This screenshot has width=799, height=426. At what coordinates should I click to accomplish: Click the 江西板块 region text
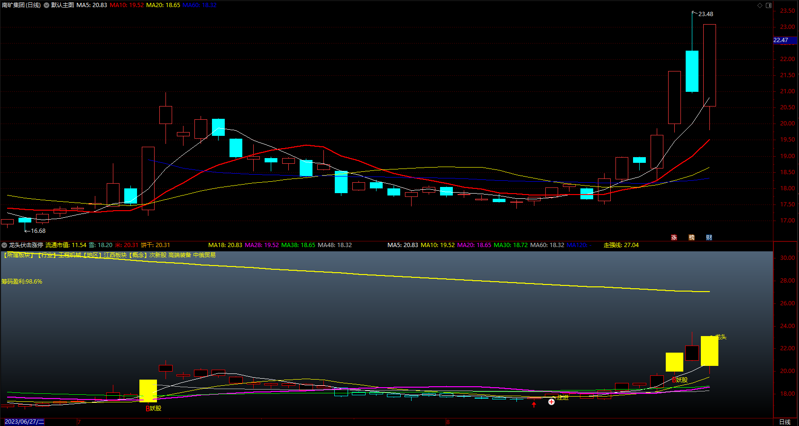point(115,255)
